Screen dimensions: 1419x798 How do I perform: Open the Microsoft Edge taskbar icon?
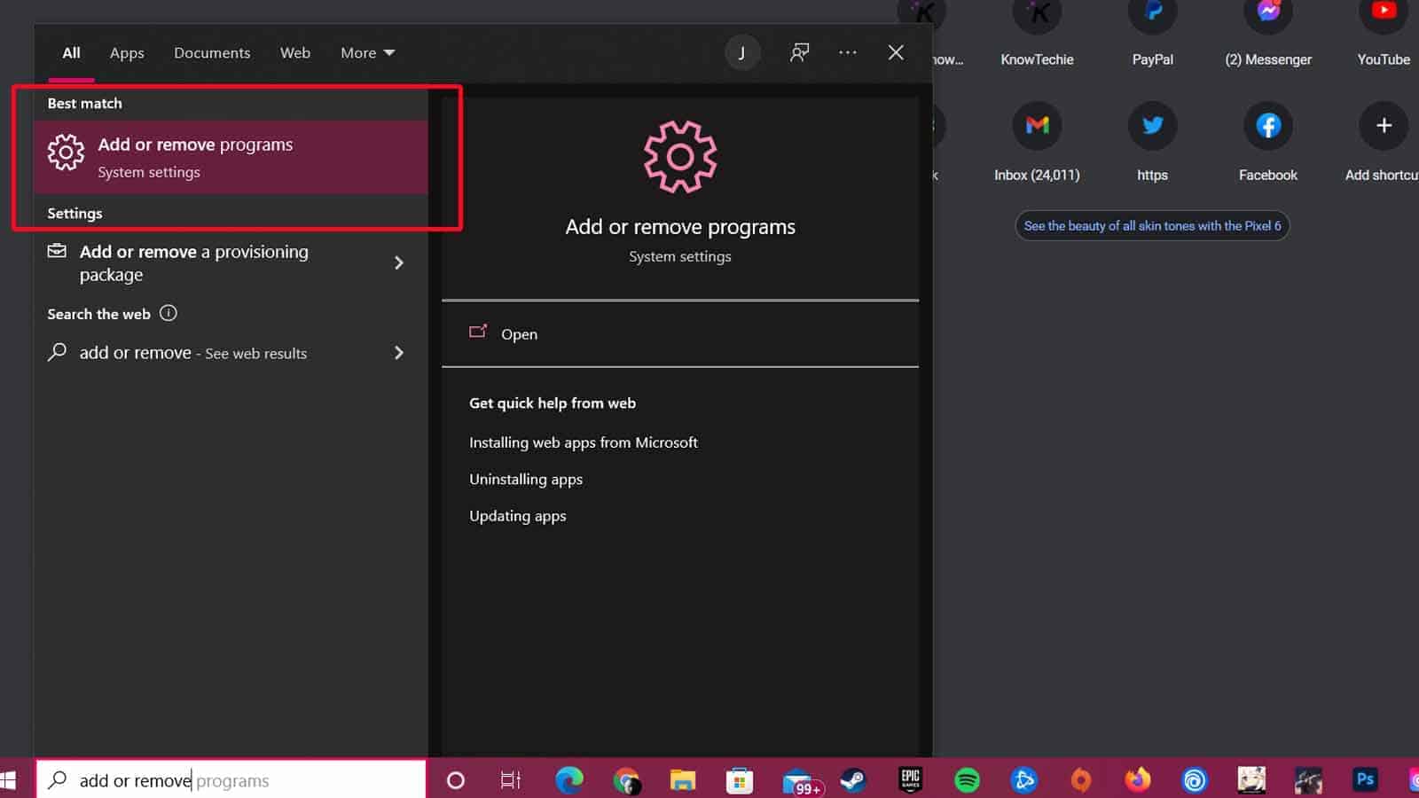568,780
